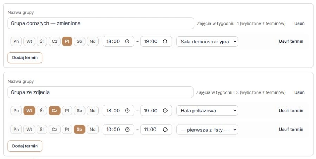Toggle So day in Sala demonstracyjna row
The height and width of the screenshot is (159, 316).
(x=80, y=41)
